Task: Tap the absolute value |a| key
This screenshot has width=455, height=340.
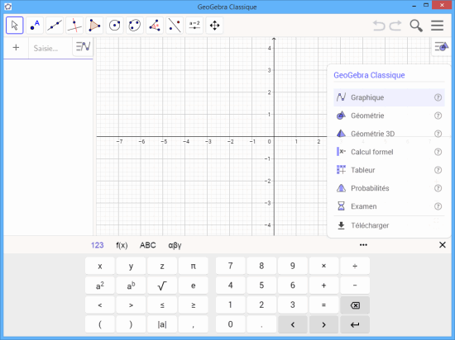Action: click(x=162, y=324)
